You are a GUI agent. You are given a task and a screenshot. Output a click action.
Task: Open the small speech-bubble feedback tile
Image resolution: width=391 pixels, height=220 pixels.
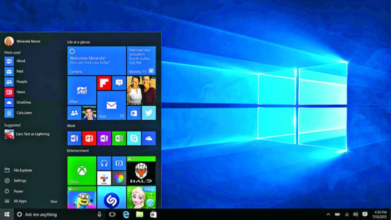pyautogui.click(x=119, y=83)
